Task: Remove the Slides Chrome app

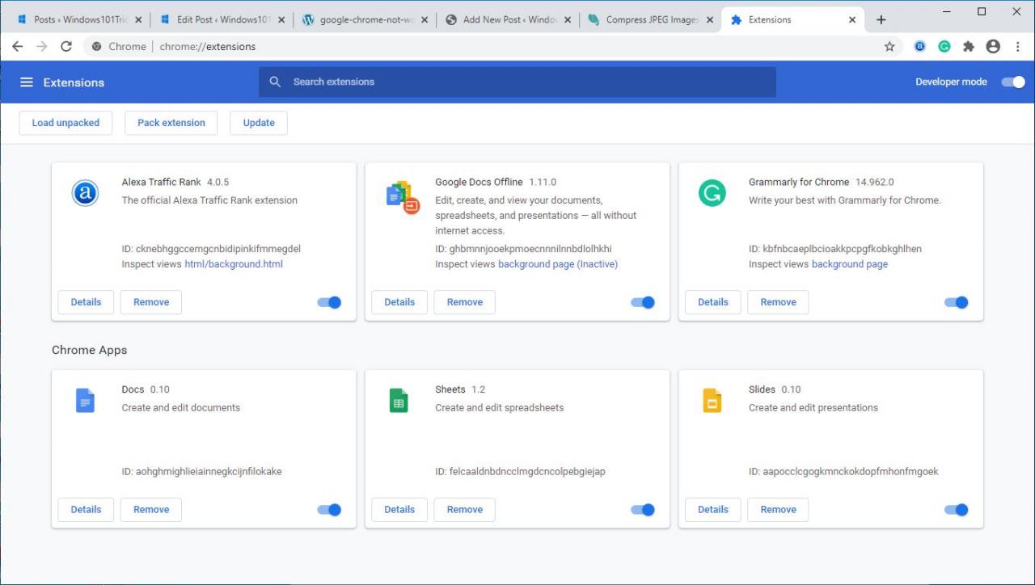Action: 779,510
